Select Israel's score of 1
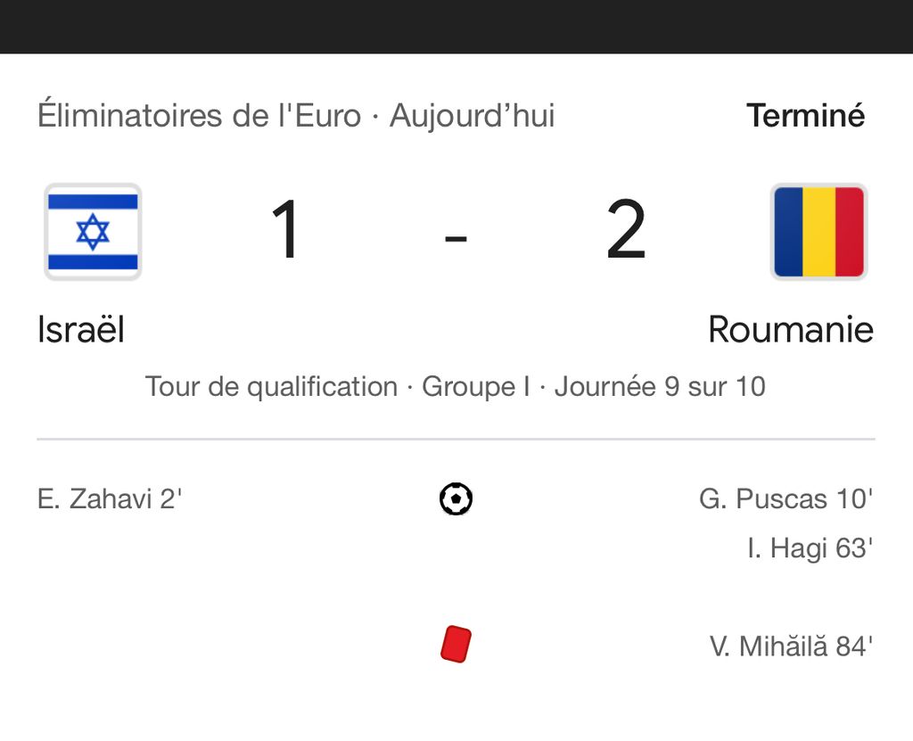Screen dimensions: 913x741 pos(286,232)
